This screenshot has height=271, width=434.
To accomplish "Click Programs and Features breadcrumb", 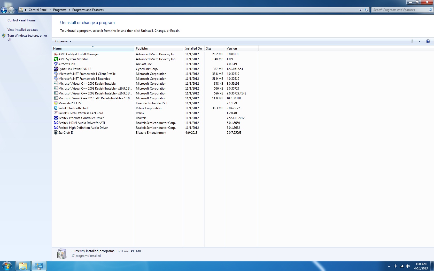I will (x=88, y=10).
